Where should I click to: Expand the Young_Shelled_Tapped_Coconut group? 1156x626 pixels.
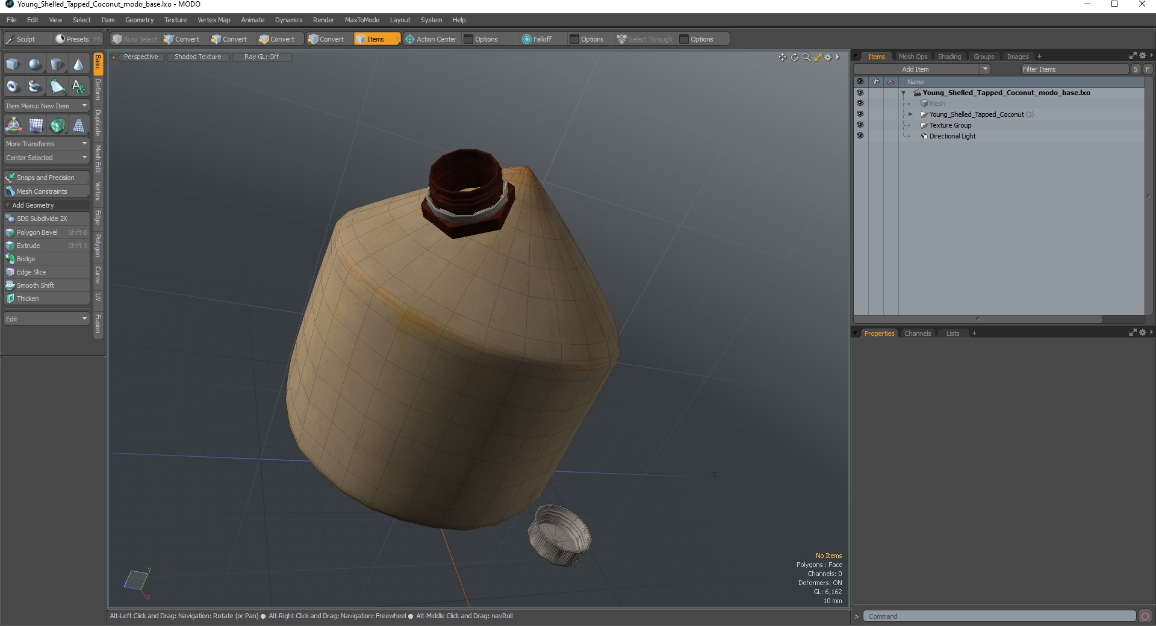click(910, 114)
